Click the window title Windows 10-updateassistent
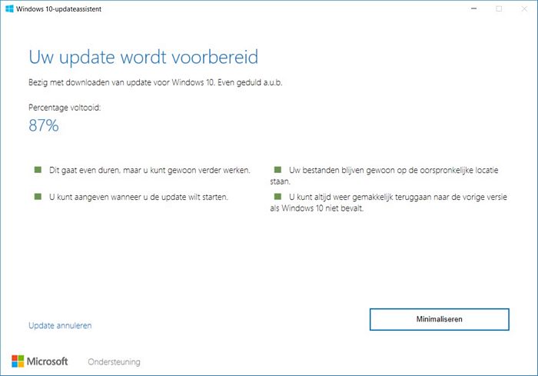The height and width of the screenshot is (376, 538). point(58,9)
